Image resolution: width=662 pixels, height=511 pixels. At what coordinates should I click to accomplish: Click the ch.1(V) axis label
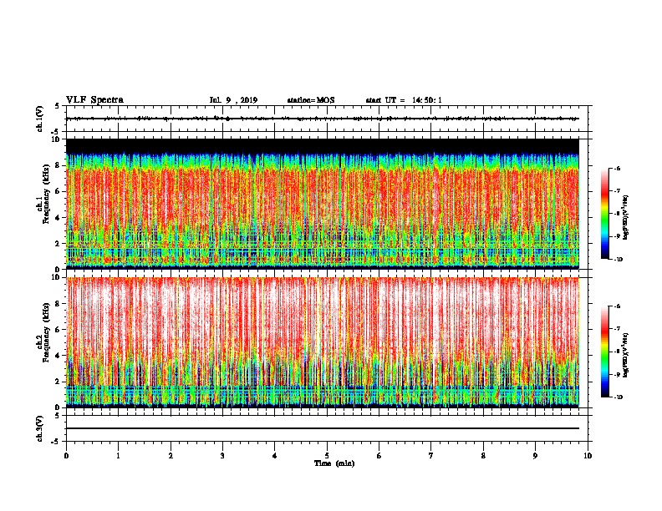[40, 119]
